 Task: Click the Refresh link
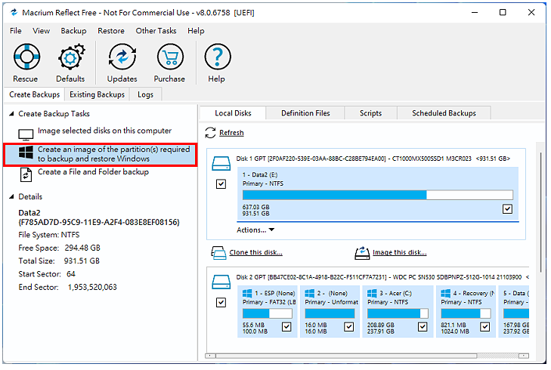231,133
